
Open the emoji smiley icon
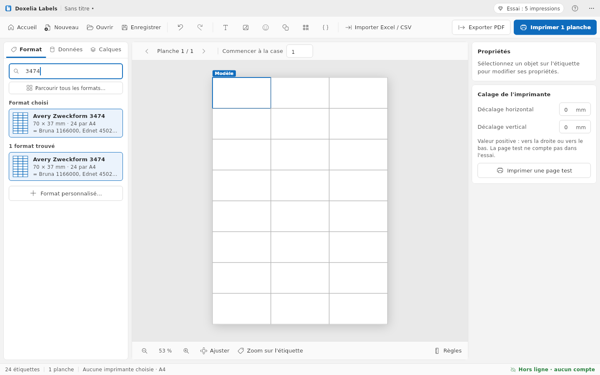(265, 27)
